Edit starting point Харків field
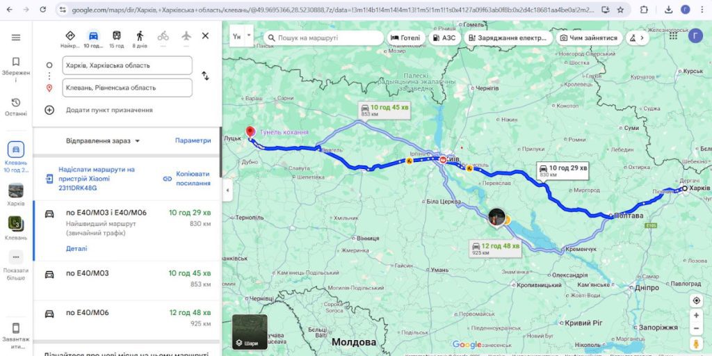 click(127, 65)
